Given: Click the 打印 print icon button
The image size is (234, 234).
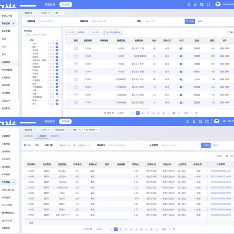Looking at the screenshot, I should (x=229, y=156).
